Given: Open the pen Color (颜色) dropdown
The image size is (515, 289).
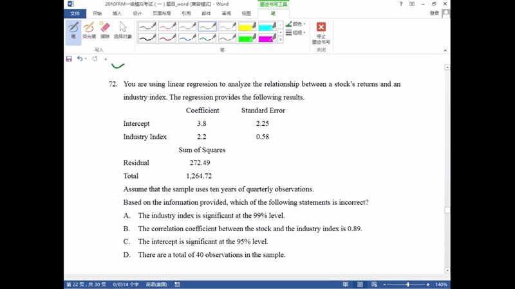Looking at the screenshot, I should (295, 24).
